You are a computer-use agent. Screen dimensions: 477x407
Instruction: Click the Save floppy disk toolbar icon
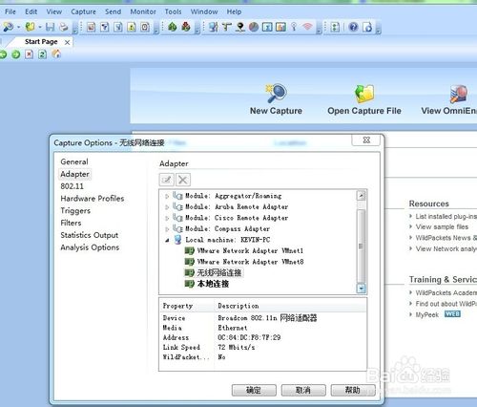[50, 27]
